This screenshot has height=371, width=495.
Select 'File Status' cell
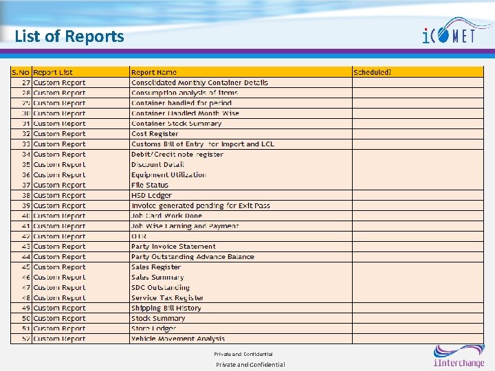(x=241, y=185)
